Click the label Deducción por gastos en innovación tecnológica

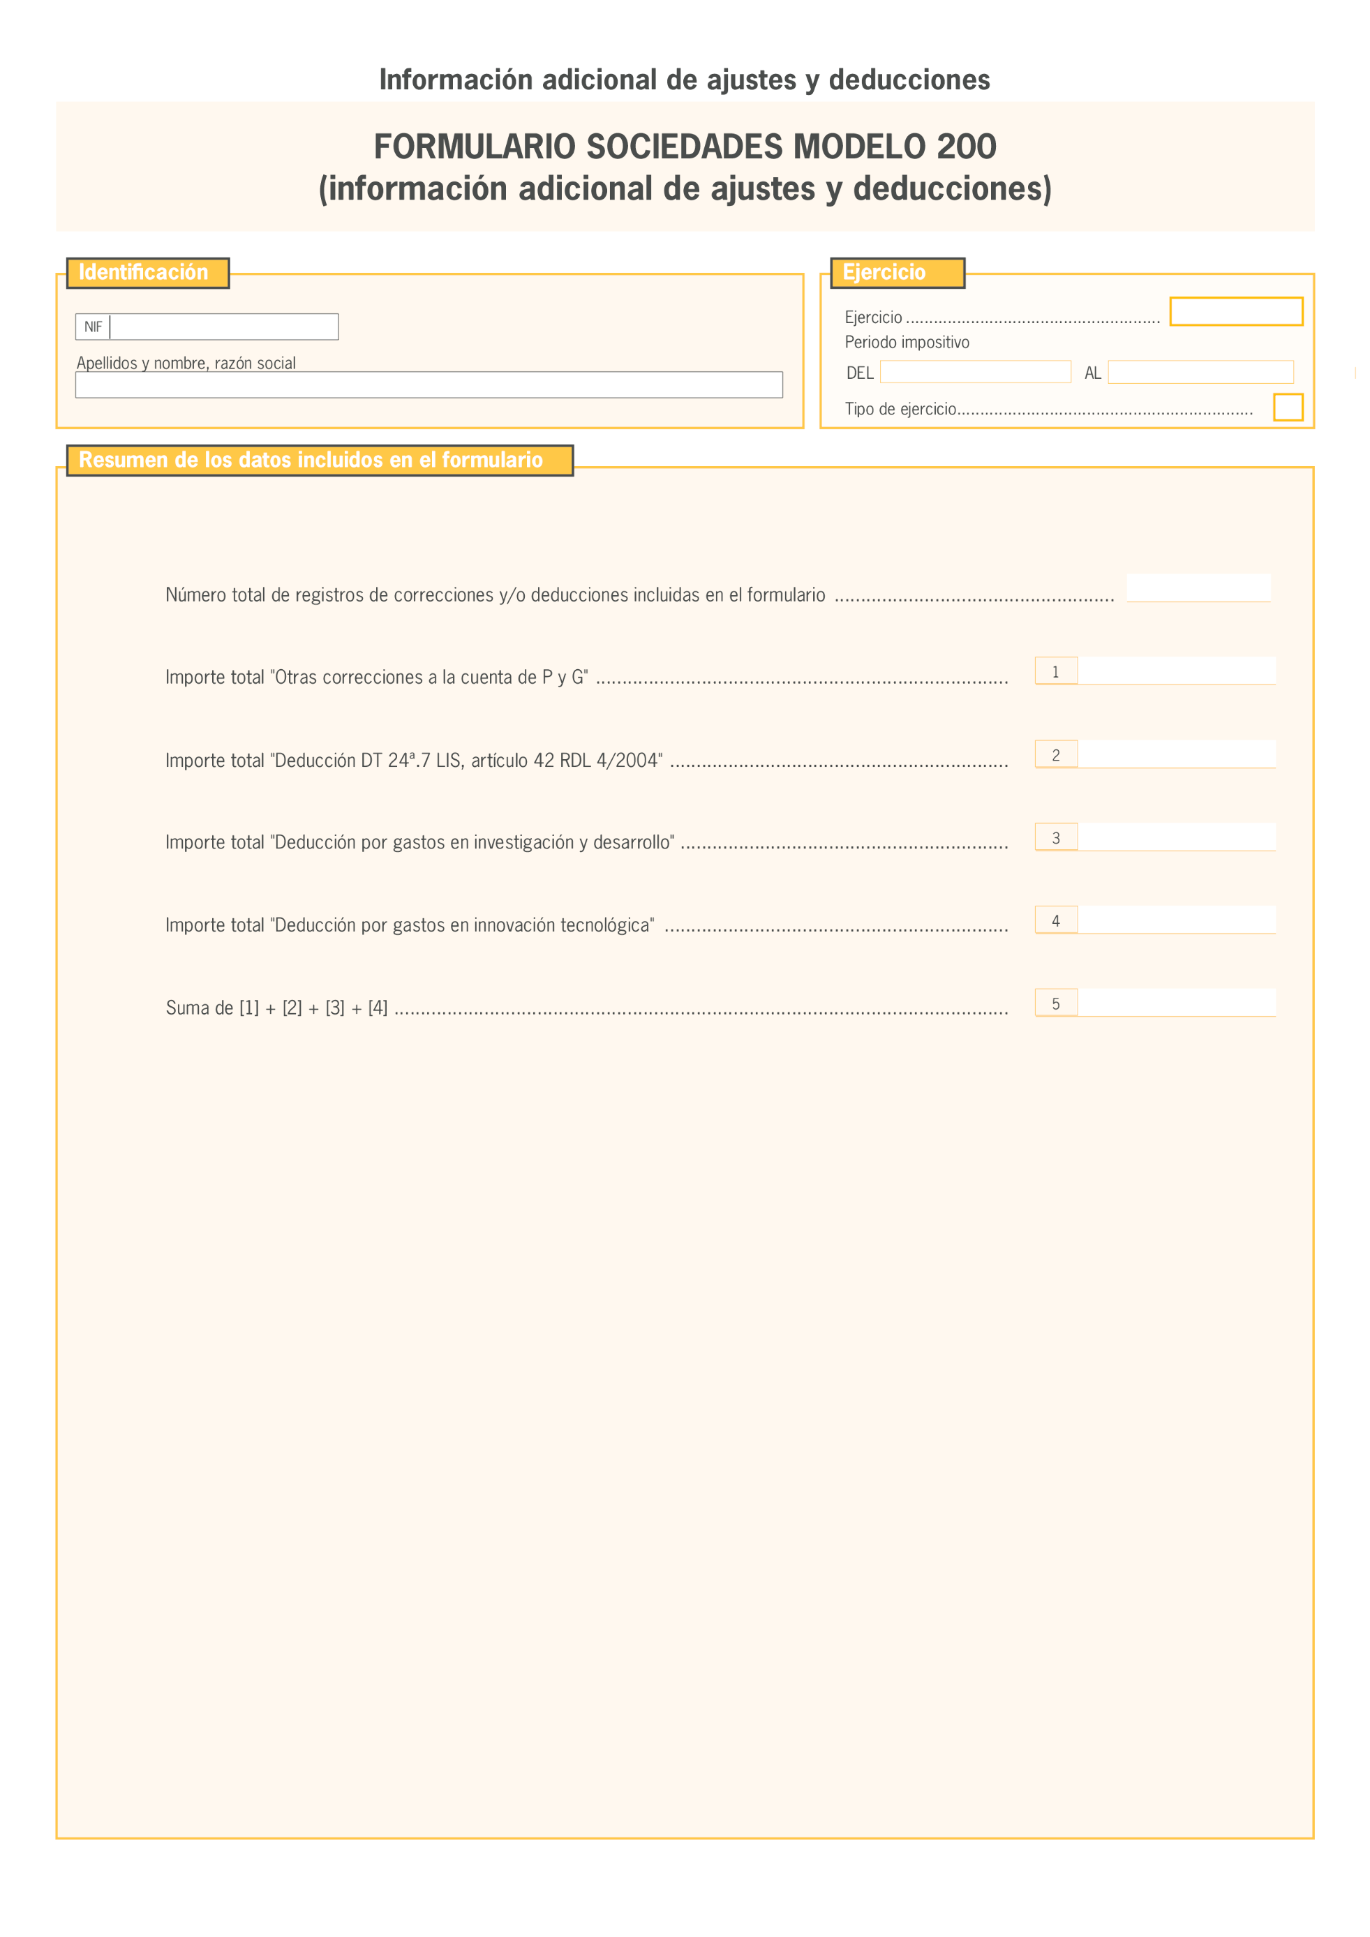coord(410,925)
